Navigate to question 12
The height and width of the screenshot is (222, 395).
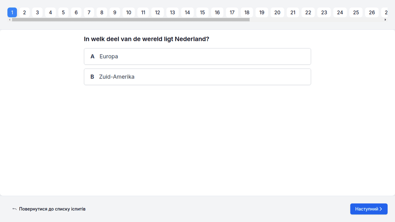tap(157, 12)
